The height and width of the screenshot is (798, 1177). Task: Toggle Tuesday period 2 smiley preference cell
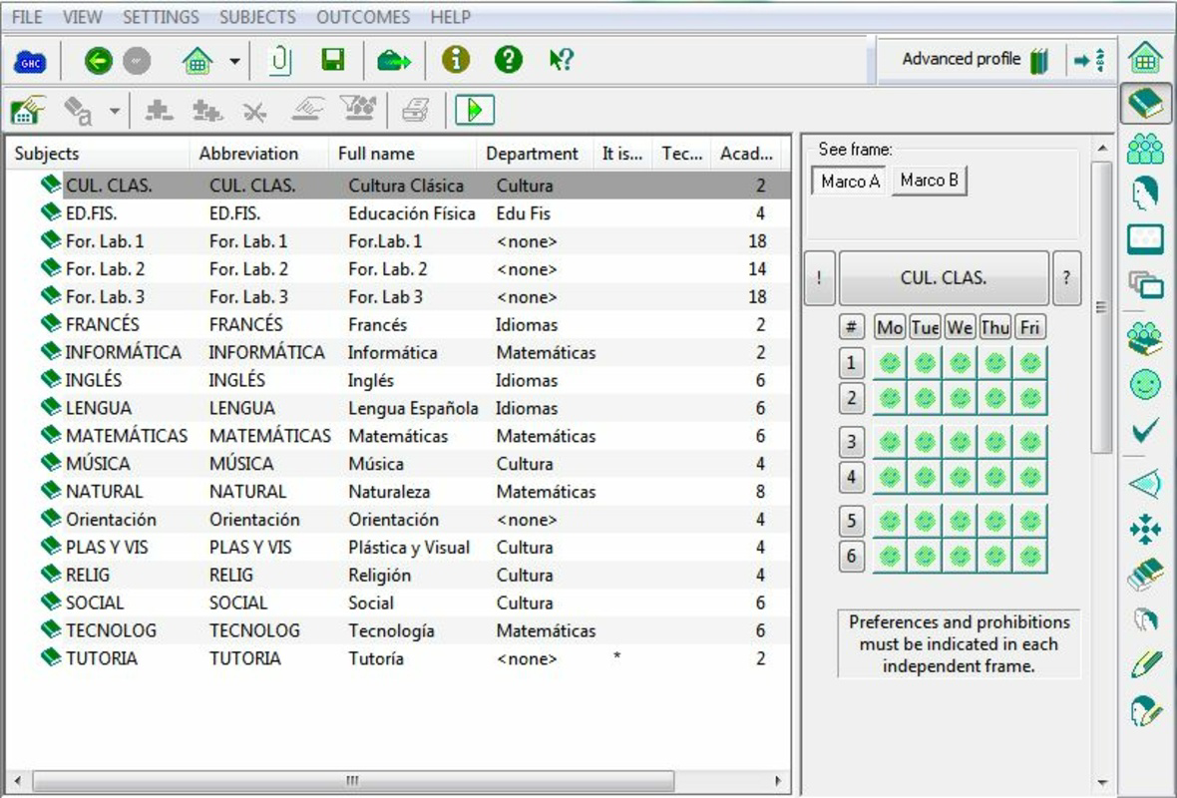tap(925, 397)
